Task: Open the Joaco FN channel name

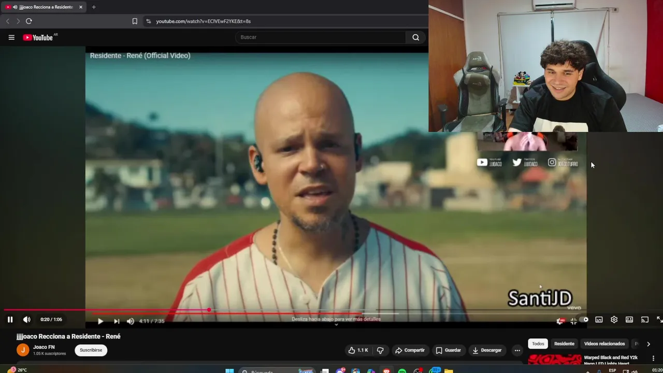Action: [44, 347]
